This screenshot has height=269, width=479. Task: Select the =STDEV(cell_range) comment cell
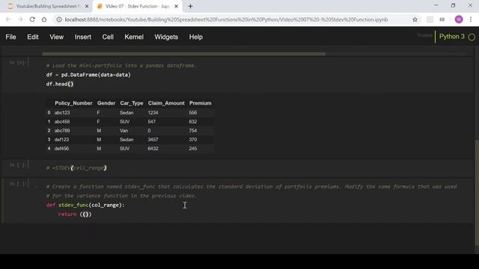(x=76, y=167)
